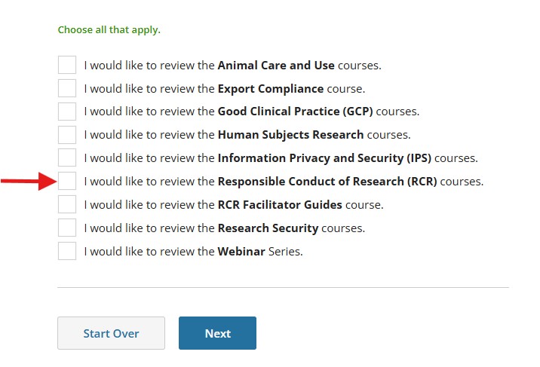
Task: Click the green "Choose all that apply" text
Action: (x=109, y=30)
